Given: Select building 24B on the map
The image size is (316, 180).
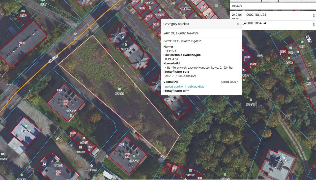Looking at the screenshot, I should (122, 145).
